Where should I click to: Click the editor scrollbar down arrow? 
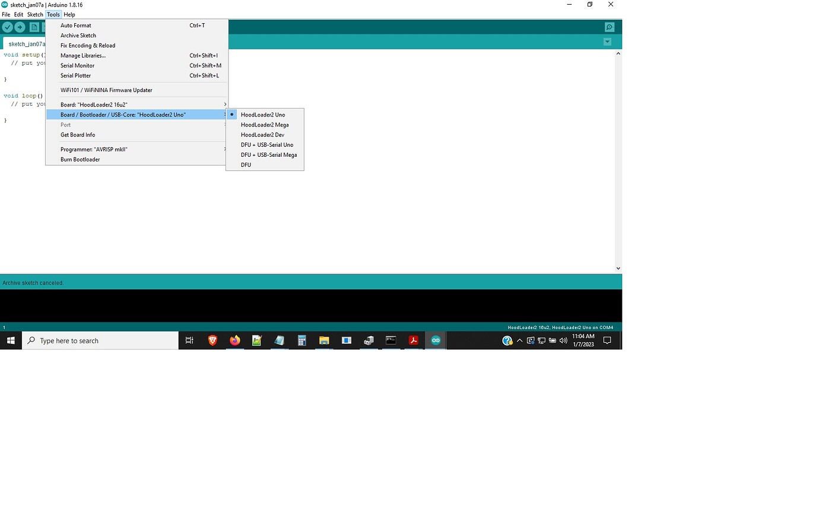coord(618,268)
